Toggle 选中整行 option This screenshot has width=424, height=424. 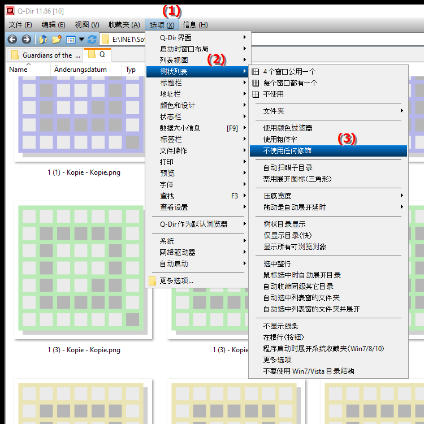tap(328, 264)
